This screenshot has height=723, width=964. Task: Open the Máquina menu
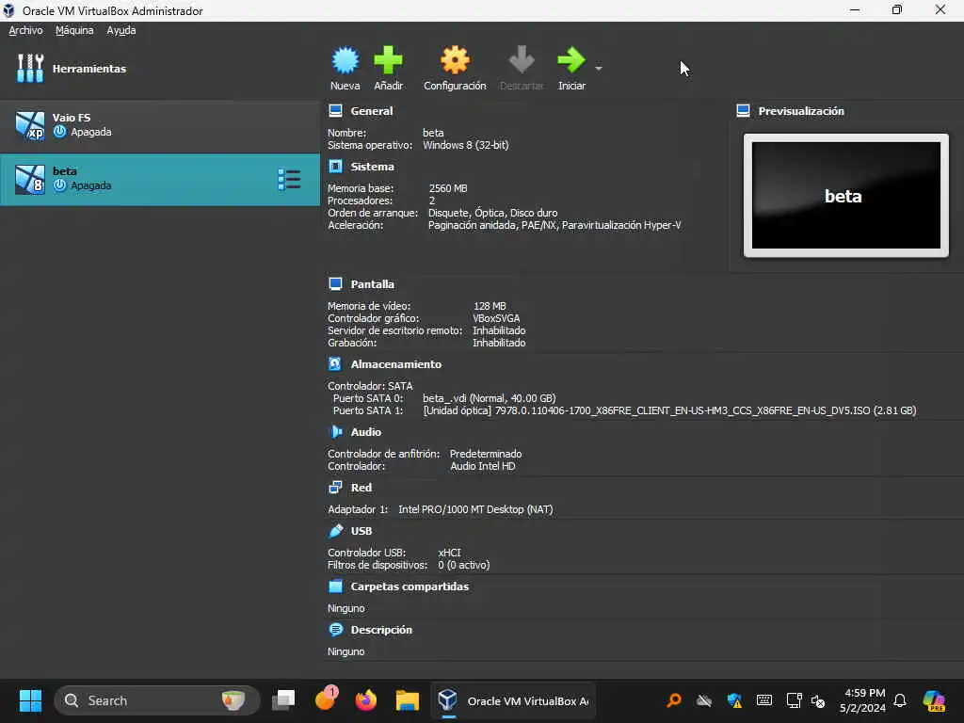(74, 30)
